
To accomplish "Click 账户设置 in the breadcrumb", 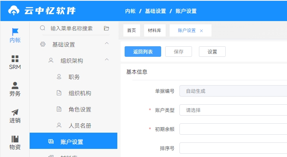I will point(186,11).
